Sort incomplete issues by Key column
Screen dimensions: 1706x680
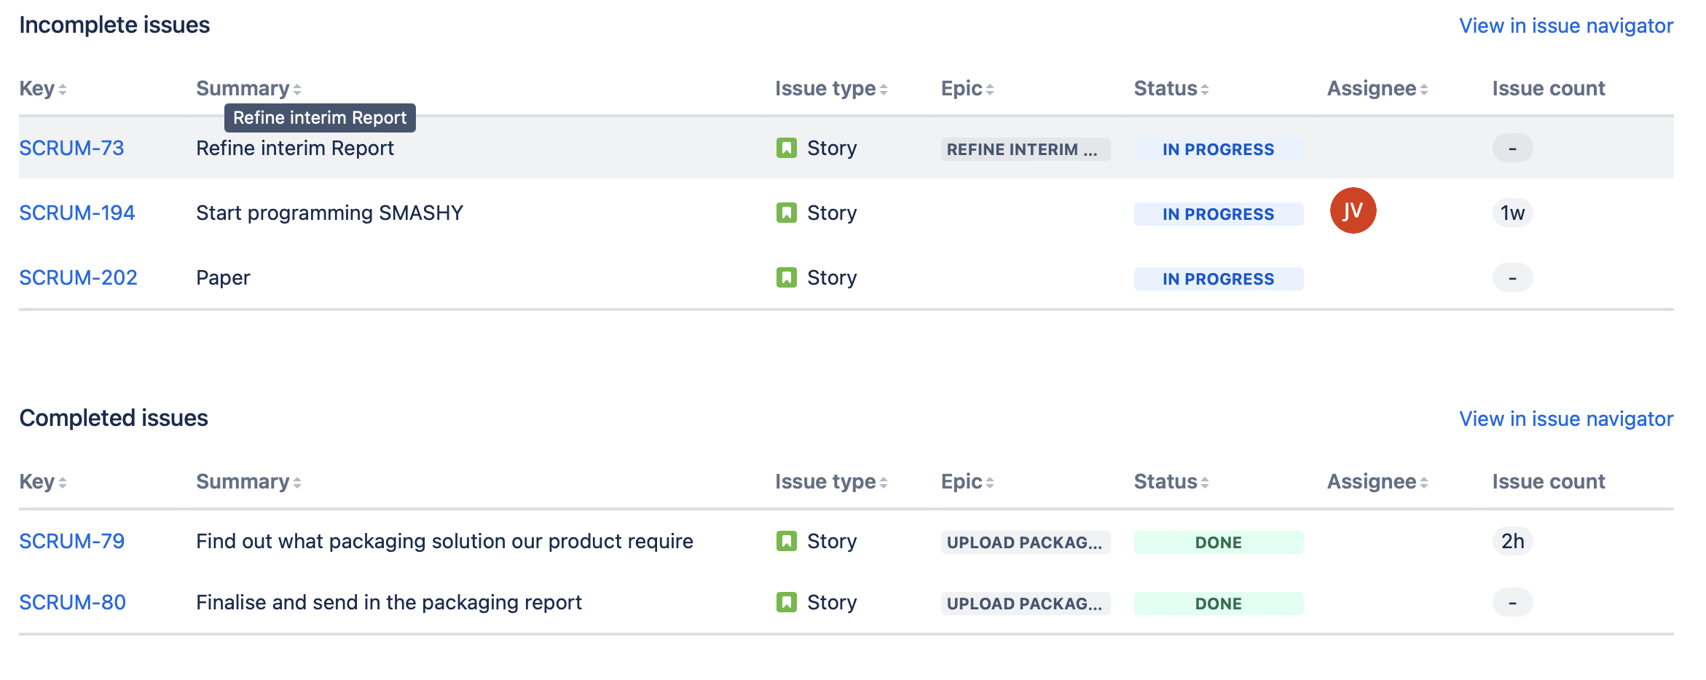tap(42, 89)
